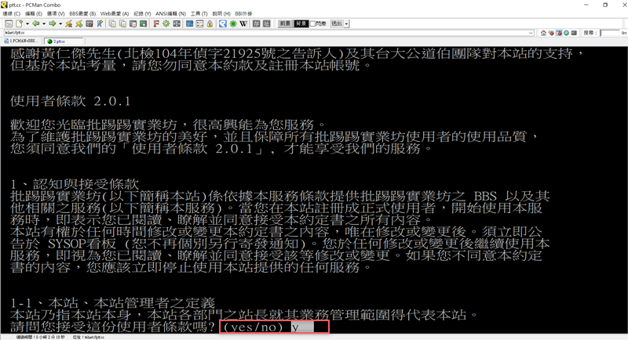This screenshot has width=628, height=340.
Task: Open the 紀錄 (Y) menu
Action: (x=142, y=13)
